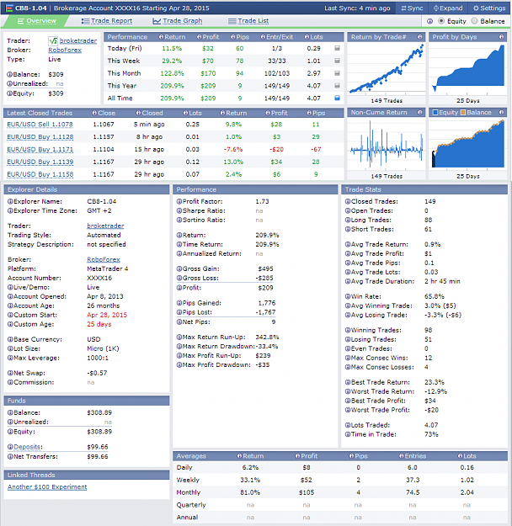Click the chart icon in This Week row
Viewport: 512px width, 526px height.
(338, 61)
